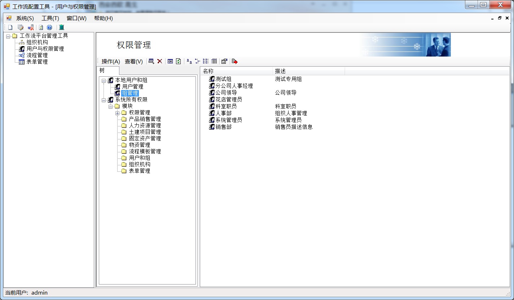Open the 操作(A) menu
The image size is (514, 300).
point(110,62)
